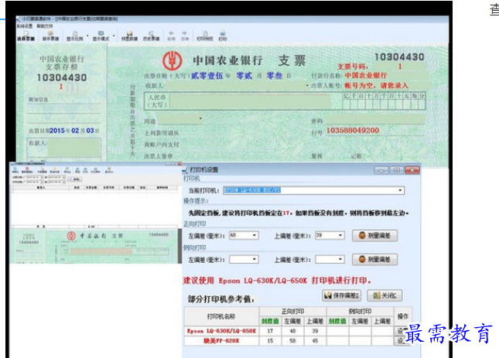Click the 显示比例 toolbar icon
The height and width of the screenshot is (358, 499).
click(x=75, y=36)
